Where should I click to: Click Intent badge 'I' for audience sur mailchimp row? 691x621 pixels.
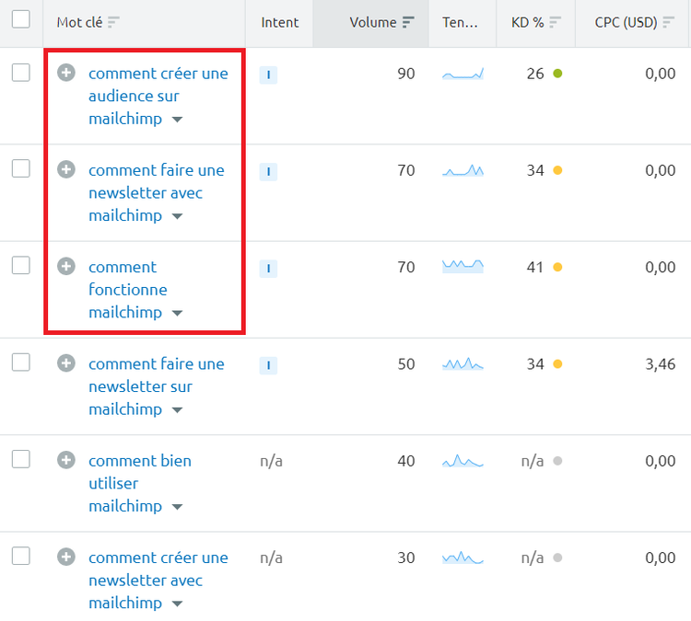[x=268, y=75]
